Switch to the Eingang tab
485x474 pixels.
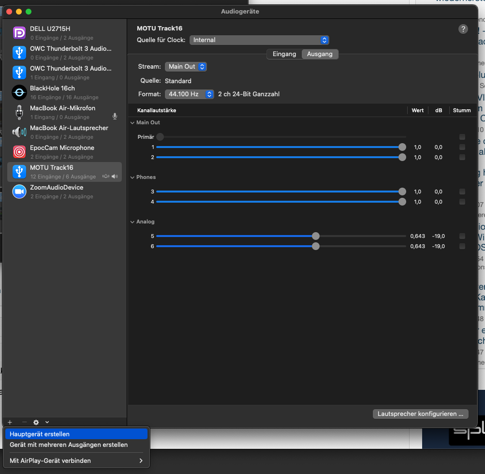(284, 54)
